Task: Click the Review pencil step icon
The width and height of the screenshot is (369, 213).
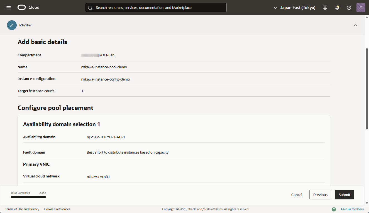Action: 12,25
